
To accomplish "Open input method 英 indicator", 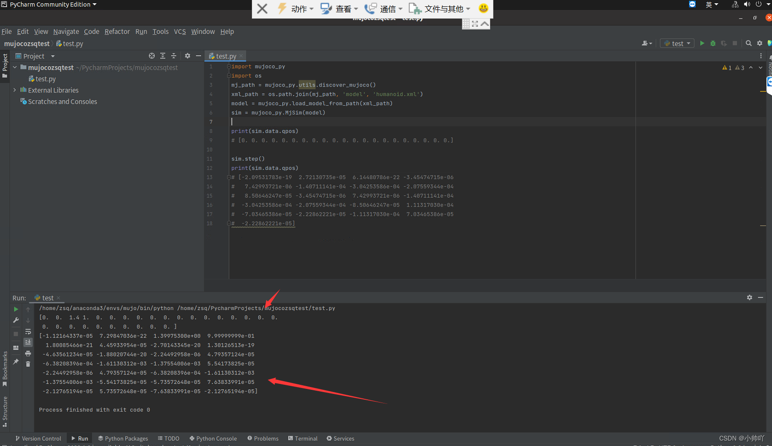I will coord(712,5).
